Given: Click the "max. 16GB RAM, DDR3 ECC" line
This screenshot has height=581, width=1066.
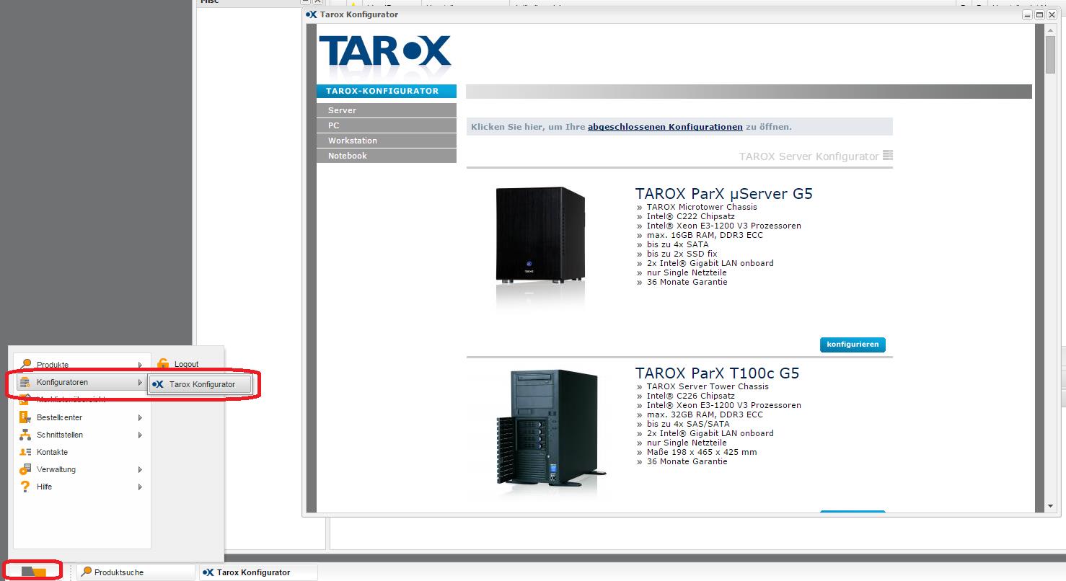Looking at the screenshot, I should point(705,235).
